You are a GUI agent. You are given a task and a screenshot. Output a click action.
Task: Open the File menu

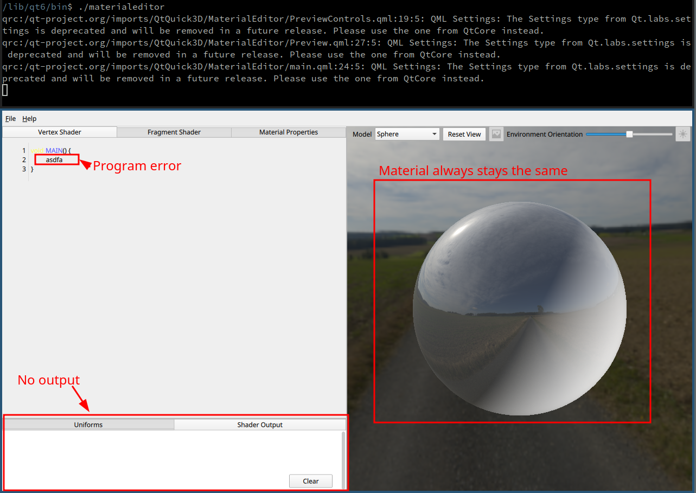point(10,119)
